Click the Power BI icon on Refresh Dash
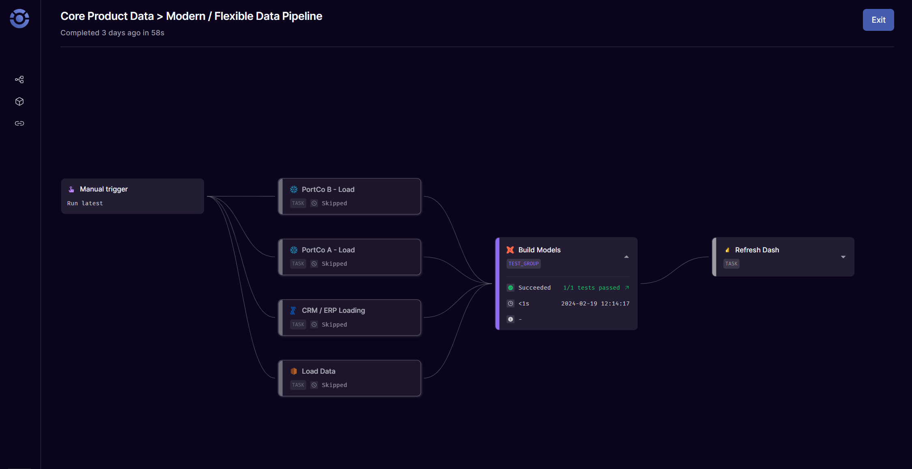Image resolution: width=912 pixels, height=469 pixels. click(x=727, y=250)
